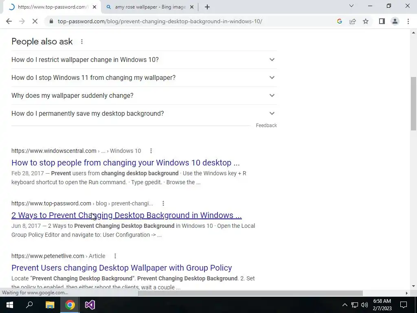Open the notification center icon
The width and height of the screenshot is (417, 313).
(404, 305)
